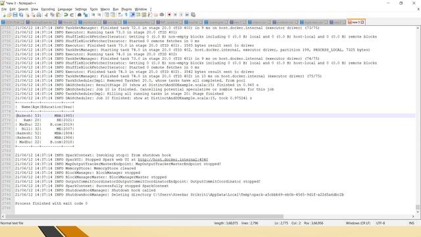Play back the recorded macro icon
This screenshot has height=237, width=421.
pos(181,14)
